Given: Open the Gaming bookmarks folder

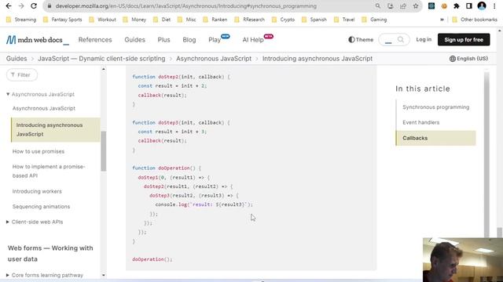Looking at the screenshot, I should (374, 20).
